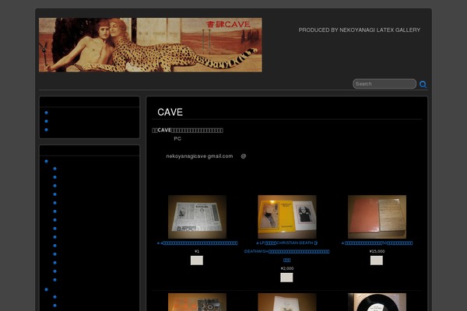Focus the Search input field

tap(384, 84)
